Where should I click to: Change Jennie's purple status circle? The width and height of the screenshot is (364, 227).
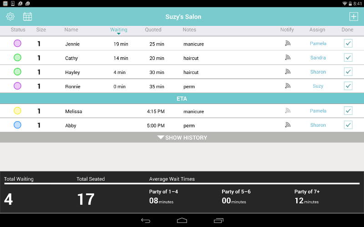17,43
